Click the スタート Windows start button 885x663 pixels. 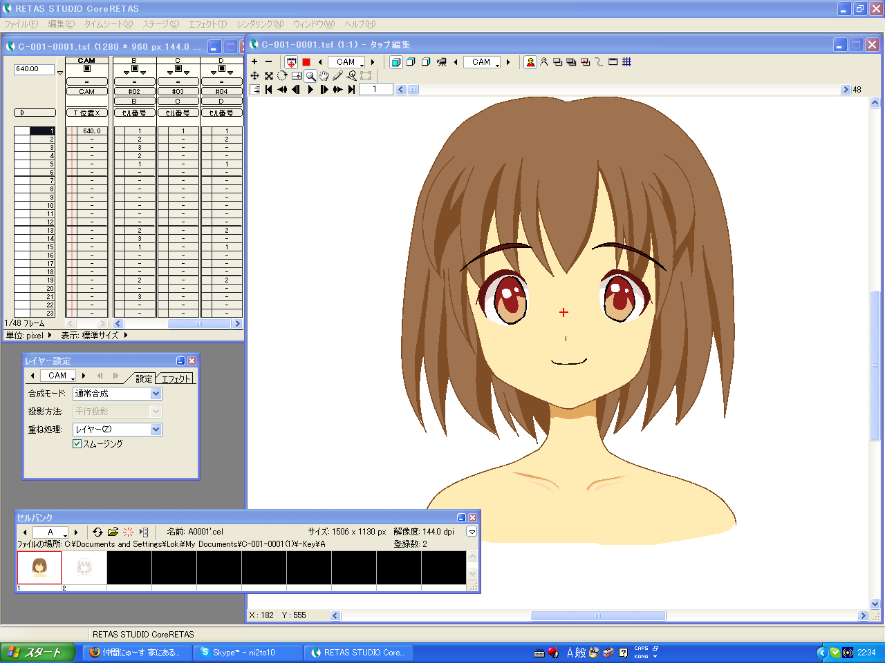pos(36,653)
